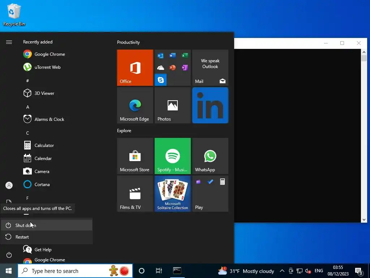Open Films & TV tile
370x278 pixels.
(x=135, y=194)
